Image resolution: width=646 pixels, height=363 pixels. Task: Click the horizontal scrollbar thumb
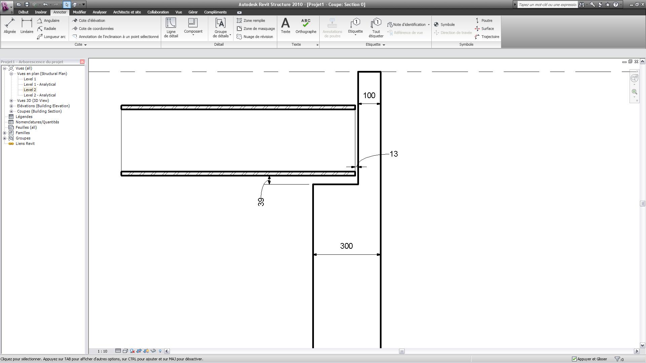click(402, 351)
